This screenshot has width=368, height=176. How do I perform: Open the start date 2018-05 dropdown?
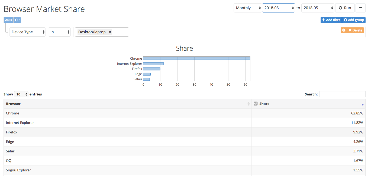point(279,8)
